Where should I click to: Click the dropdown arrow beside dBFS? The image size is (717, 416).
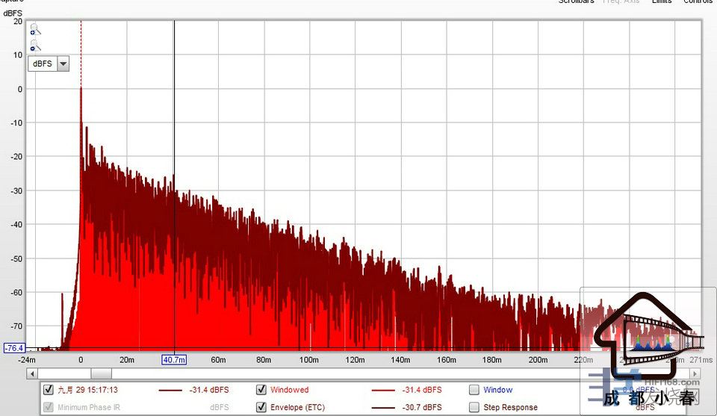click(x=63, y=64)
